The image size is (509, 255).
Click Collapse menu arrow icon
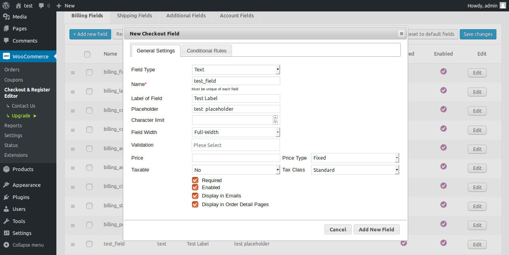tap(6, 245)
